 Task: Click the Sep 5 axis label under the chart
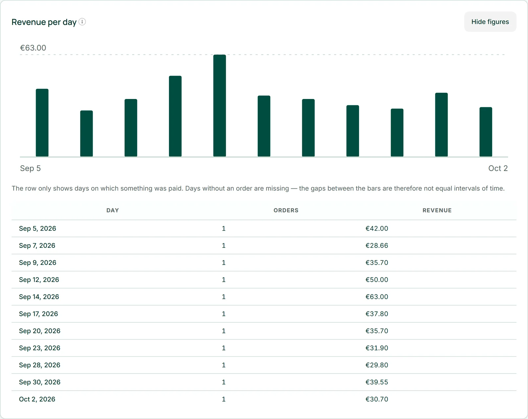pyautogui.click(x=30, y=168)
